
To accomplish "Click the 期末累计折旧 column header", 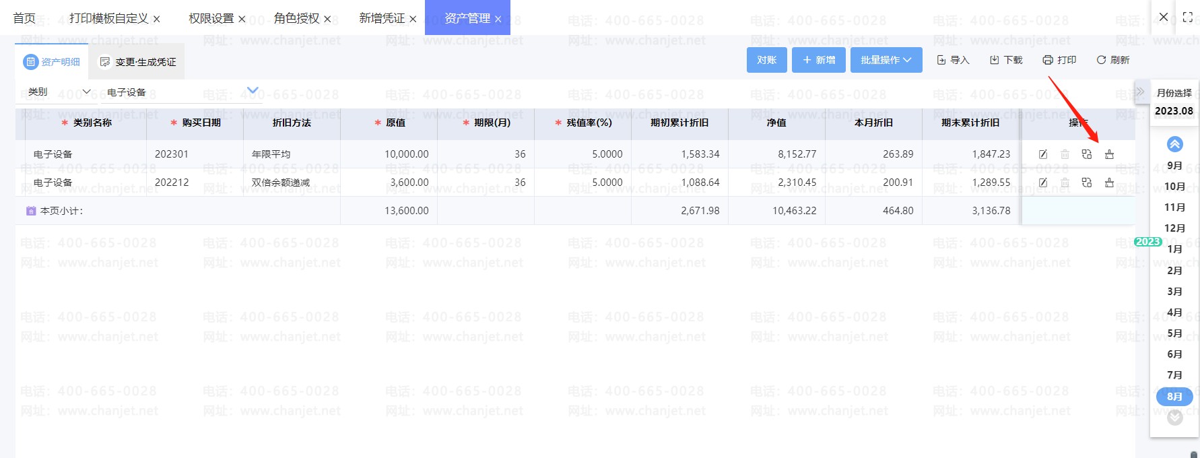I will point(970,123).
